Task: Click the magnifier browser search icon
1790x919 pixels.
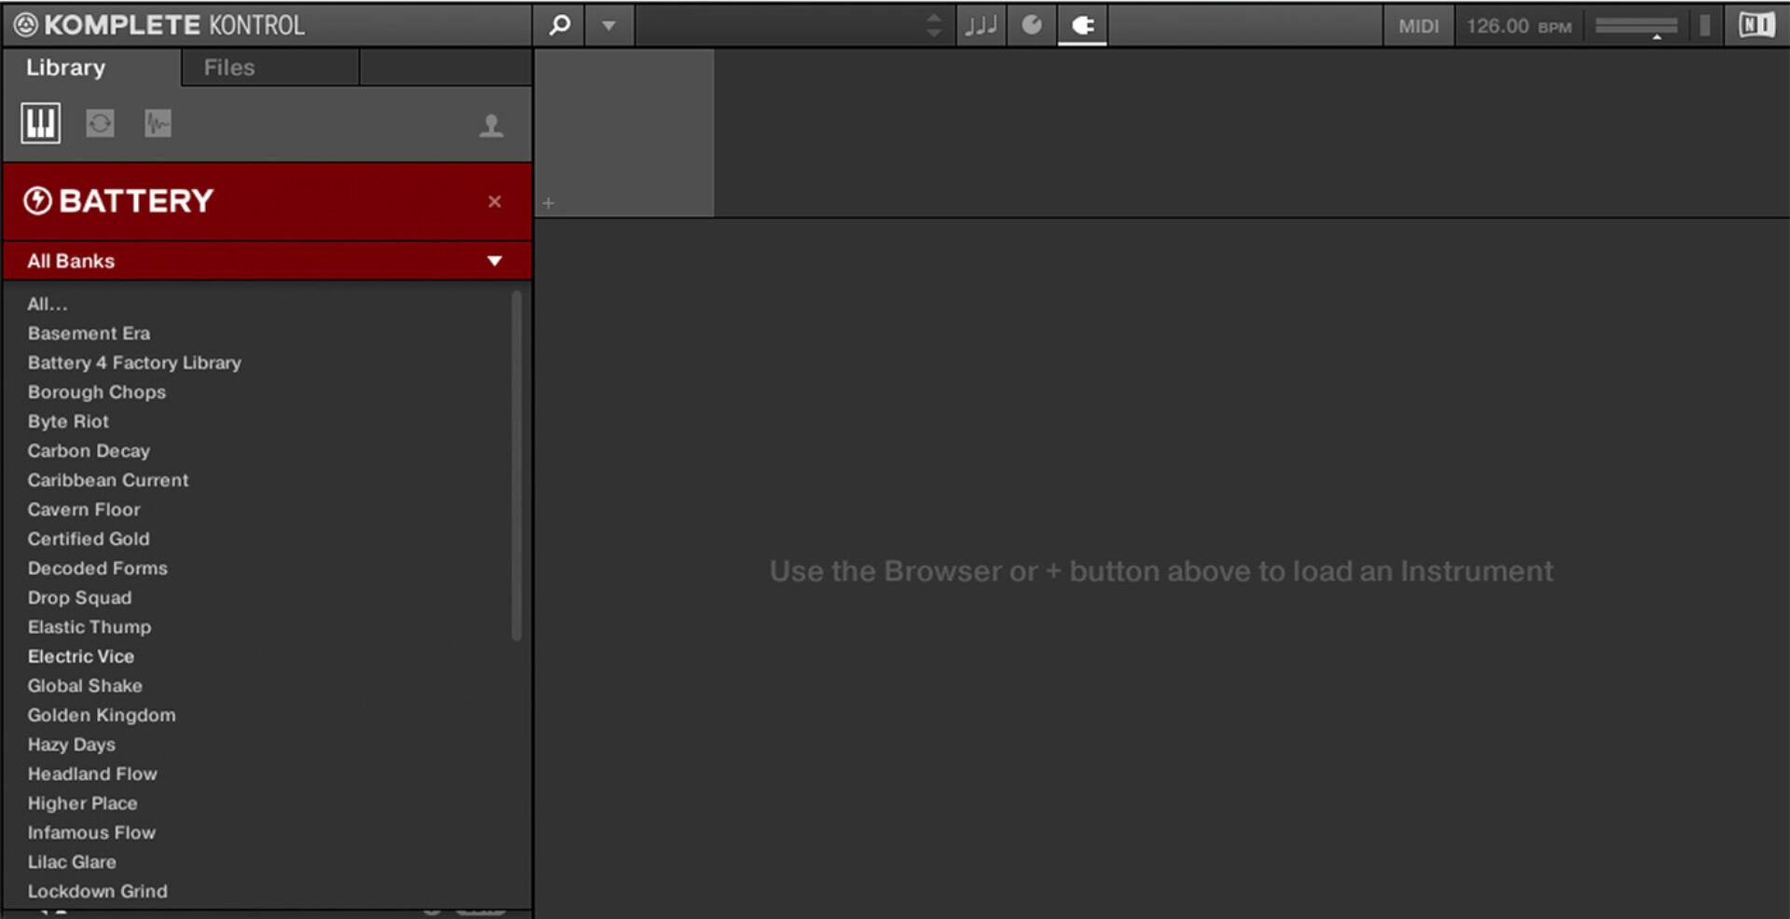Action: click(x=559, y=25)
